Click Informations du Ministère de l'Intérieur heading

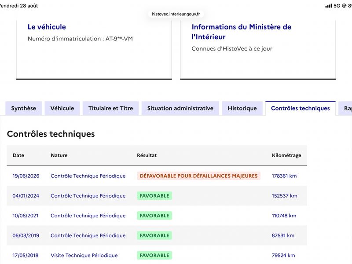(x=241, y=32)
